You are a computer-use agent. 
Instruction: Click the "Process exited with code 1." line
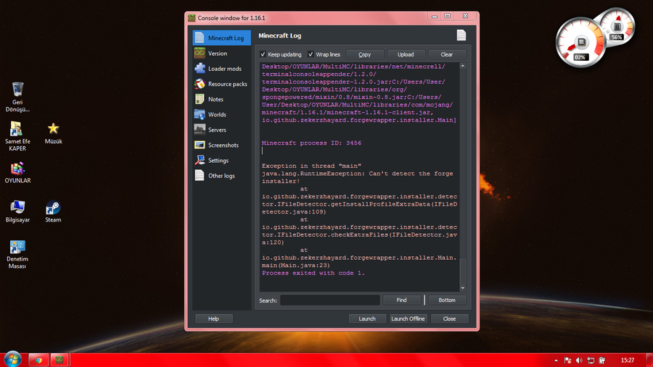pos(313,273)
